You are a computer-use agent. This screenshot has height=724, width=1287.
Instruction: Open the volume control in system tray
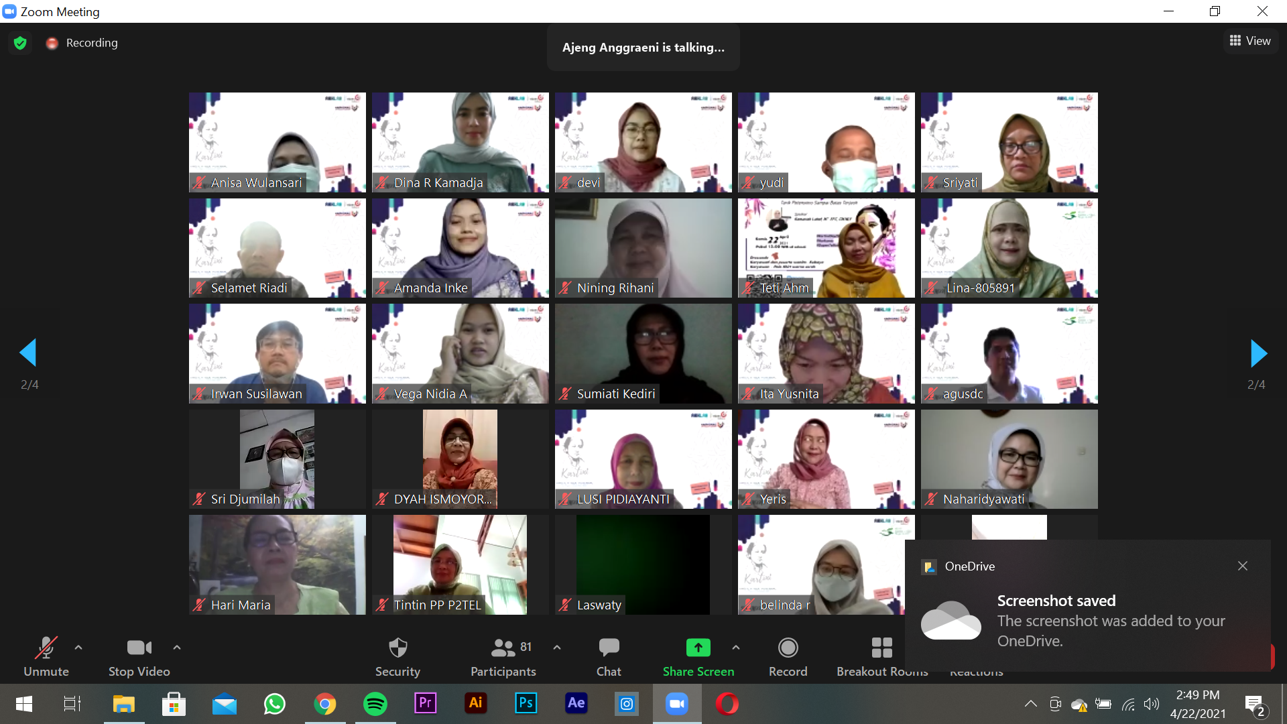1152,704
